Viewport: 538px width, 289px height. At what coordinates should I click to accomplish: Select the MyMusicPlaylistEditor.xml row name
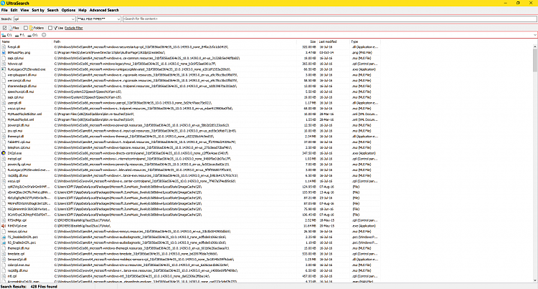point(24,114)
